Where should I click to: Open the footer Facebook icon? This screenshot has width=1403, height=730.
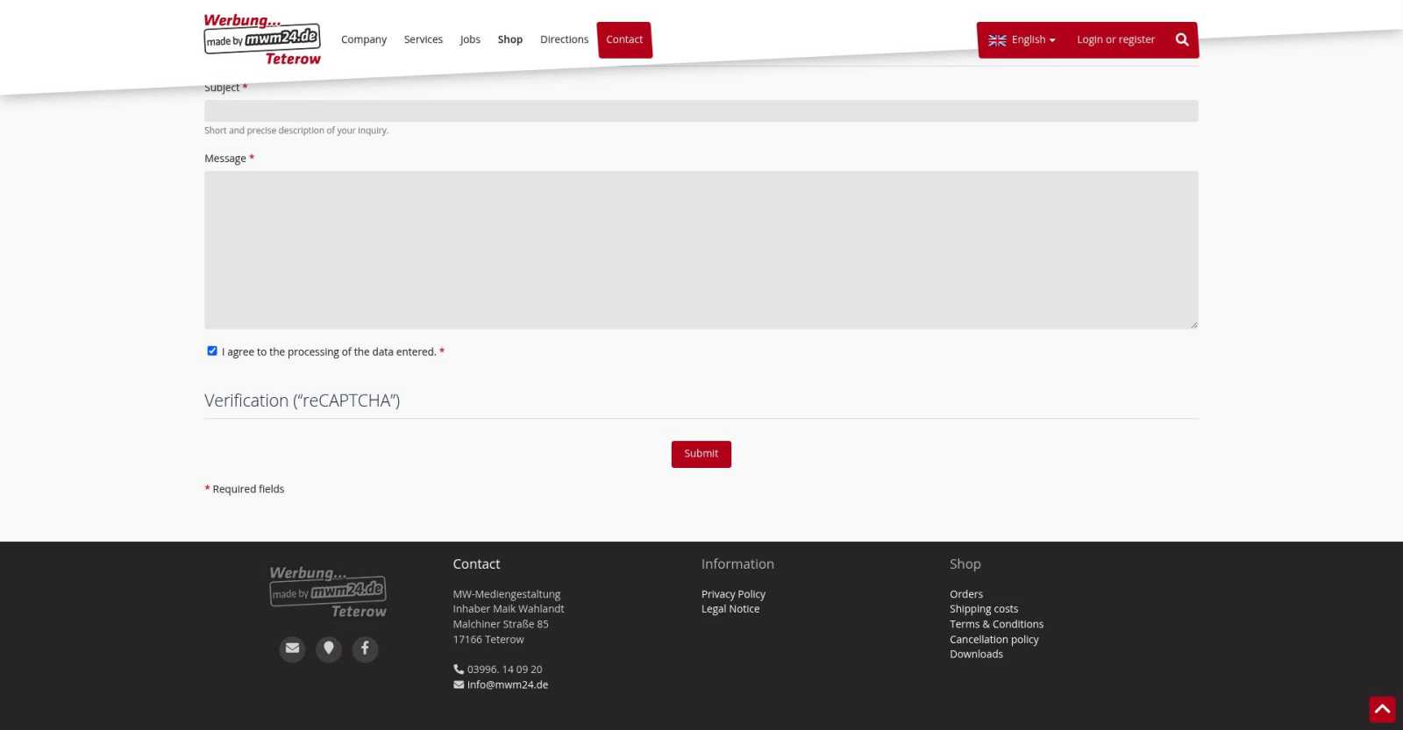[x=365, y=648]
